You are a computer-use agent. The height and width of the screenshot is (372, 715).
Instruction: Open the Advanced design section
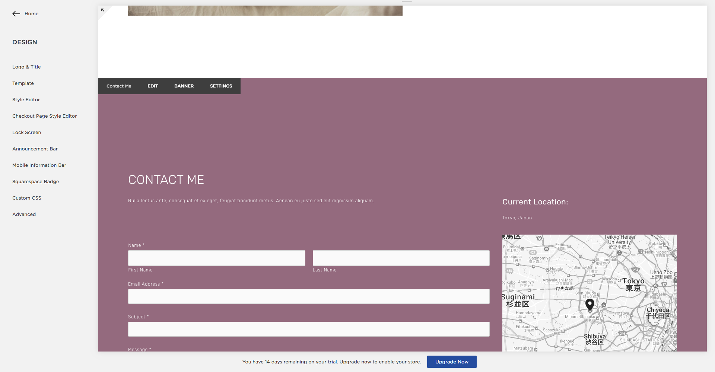tap(24, 214)
